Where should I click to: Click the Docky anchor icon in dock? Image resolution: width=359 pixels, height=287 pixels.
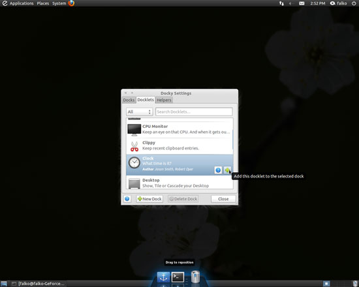[x=163, y=277]
